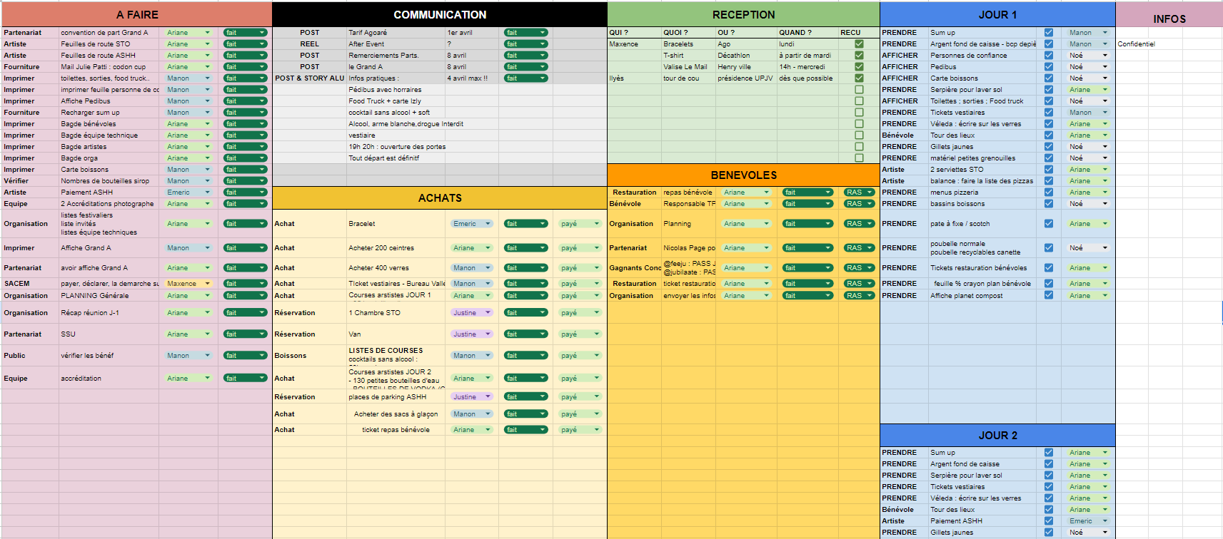This screenshot has width=1223, height=539.
Task: Click arrow on Emeric chip for Achat Bracelet
Action: pos(488,224)
